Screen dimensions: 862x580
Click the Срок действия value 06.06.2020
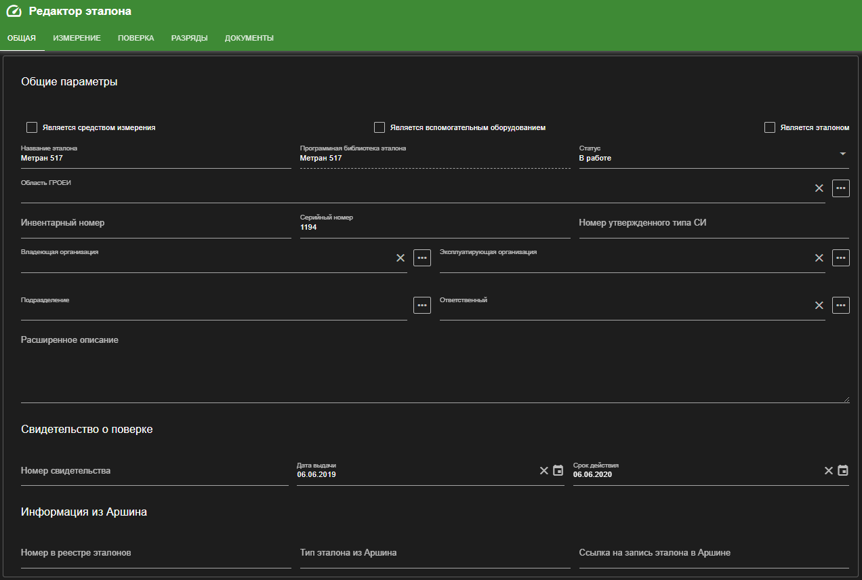point(593,475)
